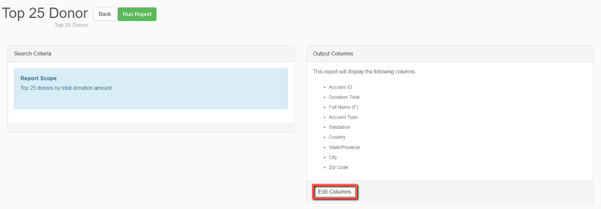The width and height of the screenshot is (601, 209).
Task: Click the City list item
Action: tap(333, 157)
